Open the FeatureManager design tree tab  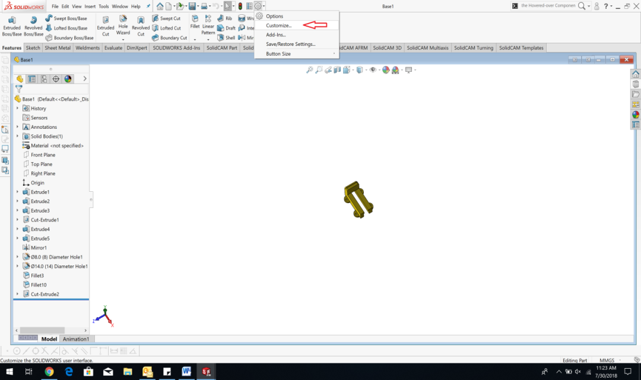tap(20, 79)
